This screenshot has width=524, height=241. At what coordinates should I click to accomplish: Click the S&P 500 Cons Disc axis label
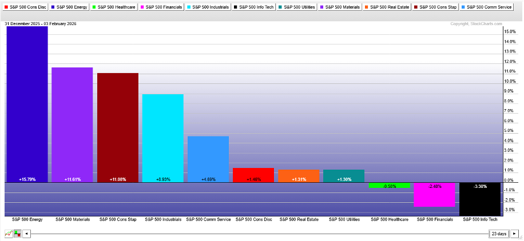click(x=253, y=219)
